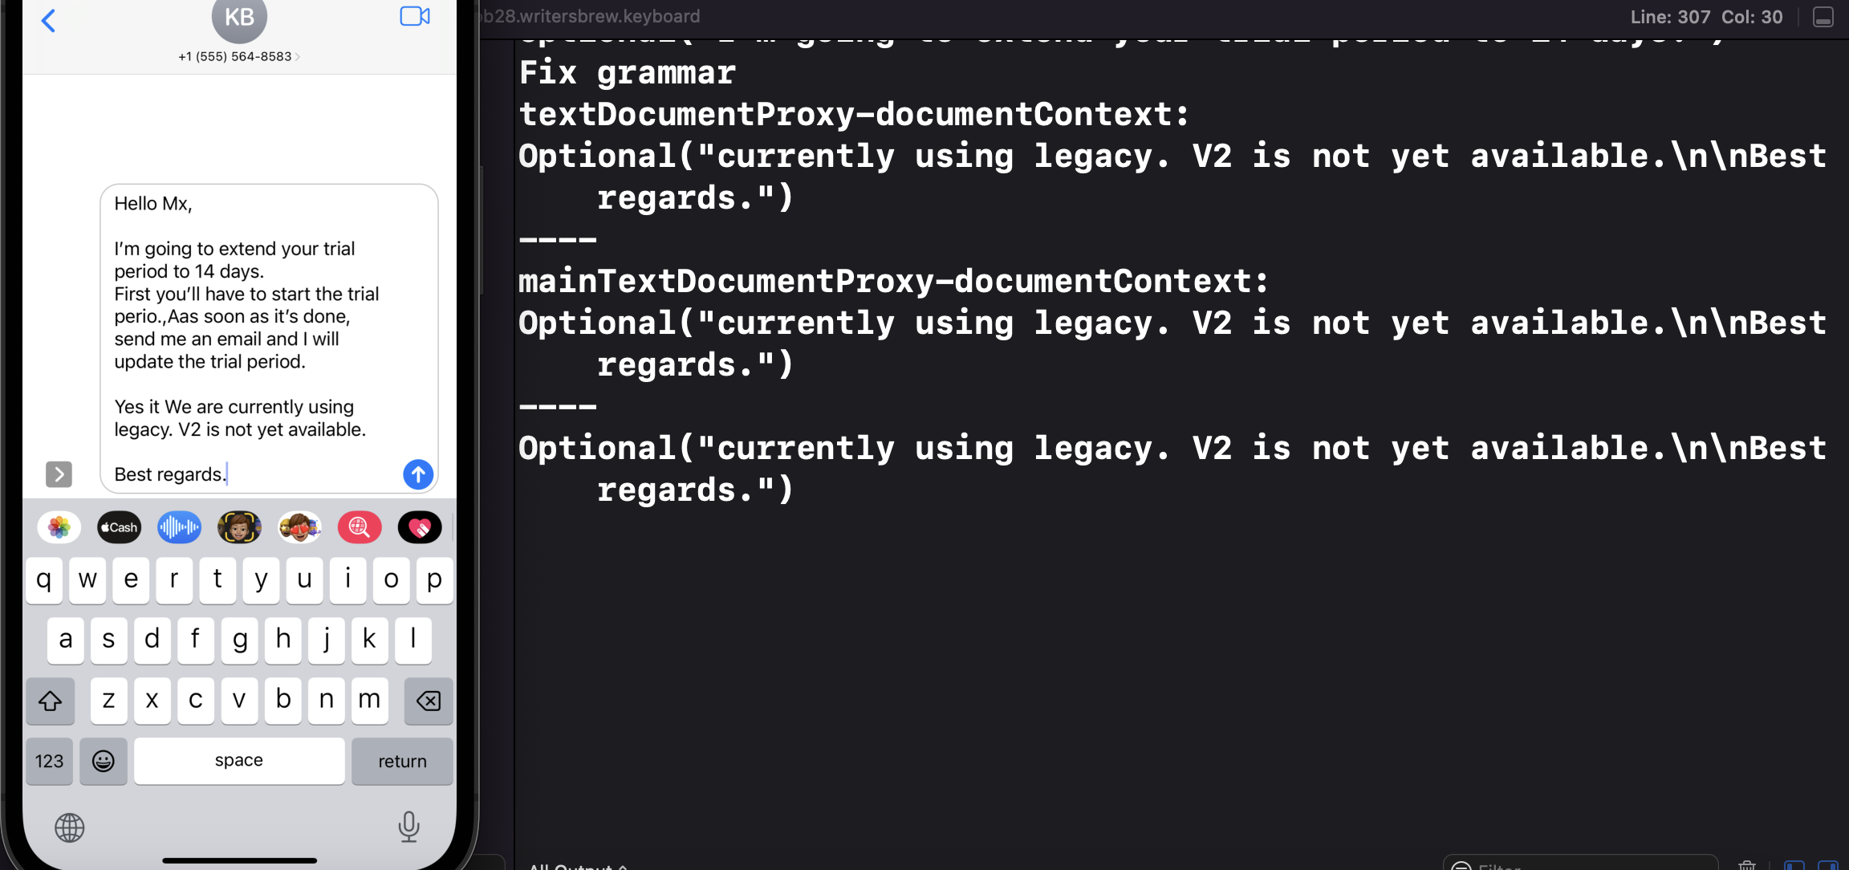
Task: Go back using the Messages back arrow
Action: 49,20
